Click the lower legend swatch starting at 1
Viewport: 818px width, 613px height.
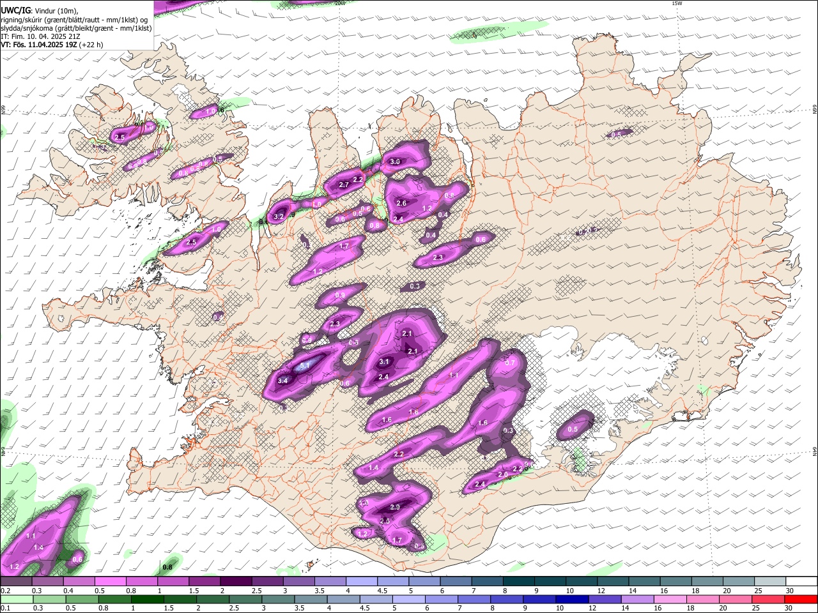[147, 599]
